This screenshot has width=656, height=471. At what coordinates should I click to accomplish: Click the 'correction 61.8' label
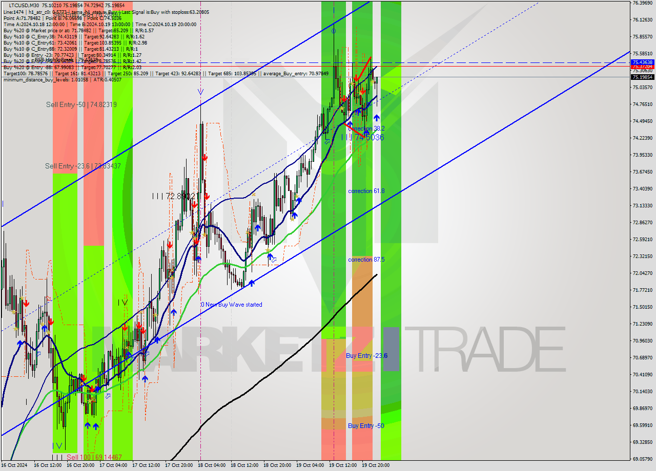pyautogui.click(x=366, y=191)
